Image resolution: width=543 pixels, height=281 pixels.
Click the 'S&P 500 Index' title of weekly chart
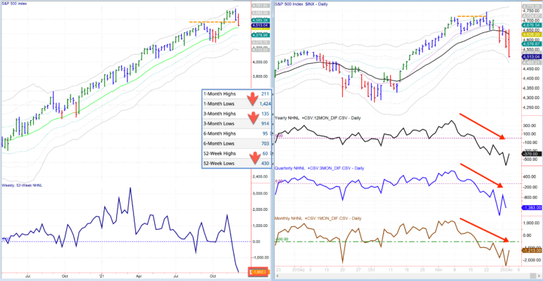[x=14, y=4]
